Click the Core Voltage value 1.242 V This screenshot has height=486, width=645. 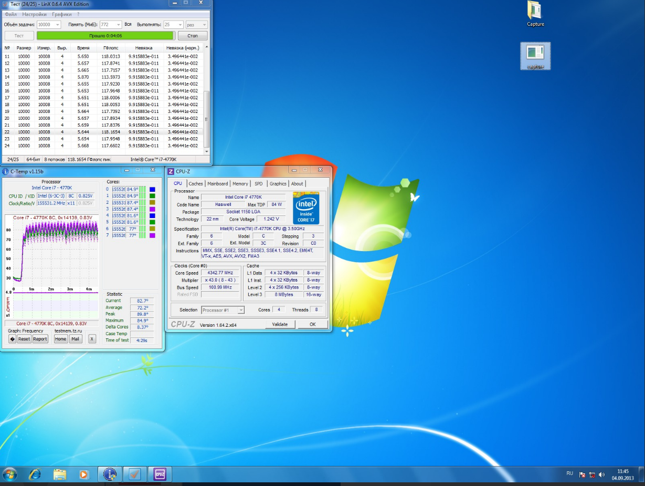click(x=272, y=219)
